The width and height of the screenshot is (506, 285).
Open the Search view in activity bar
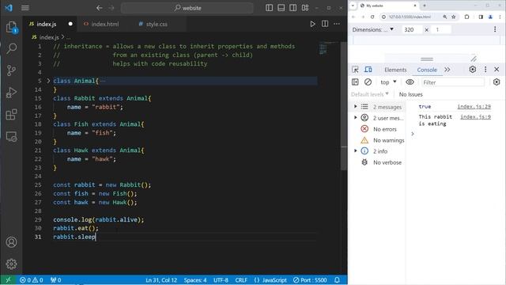click(12, 49)
